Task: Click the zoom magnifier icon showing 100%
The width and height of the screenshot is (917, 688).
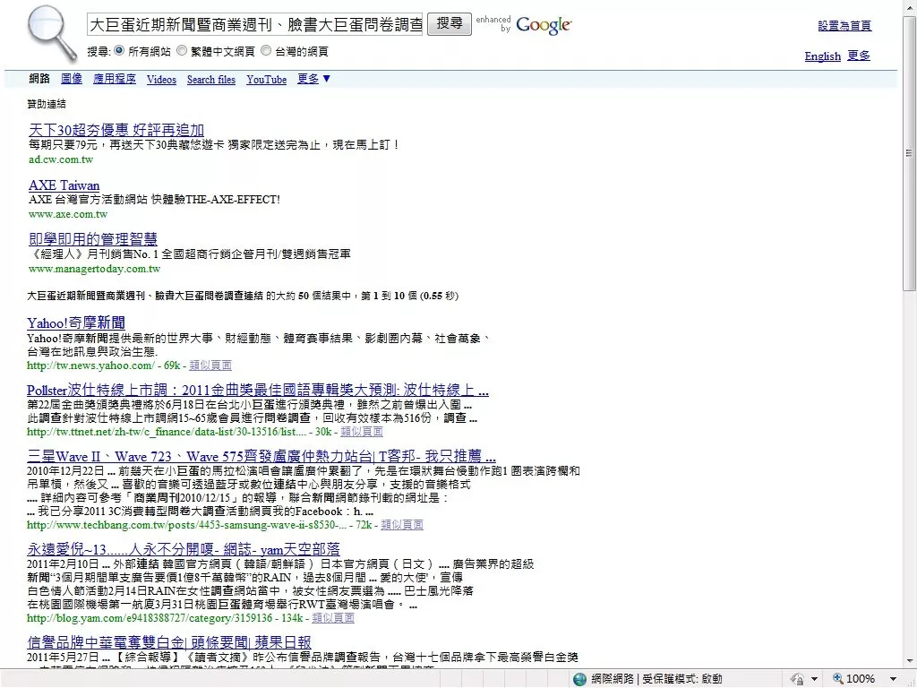Action: click(x=837, y=679)
